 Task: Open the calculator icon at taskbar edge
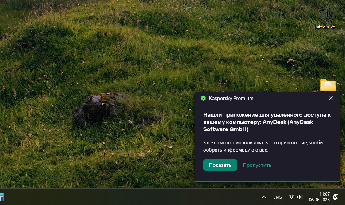point(1,197)
